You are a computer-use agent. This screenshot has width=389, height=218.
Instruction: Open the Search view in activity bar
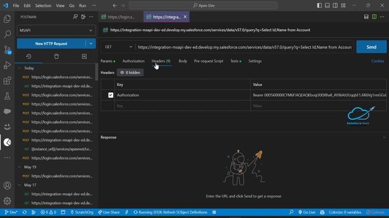pyautogui.click(x=7, y=34)
